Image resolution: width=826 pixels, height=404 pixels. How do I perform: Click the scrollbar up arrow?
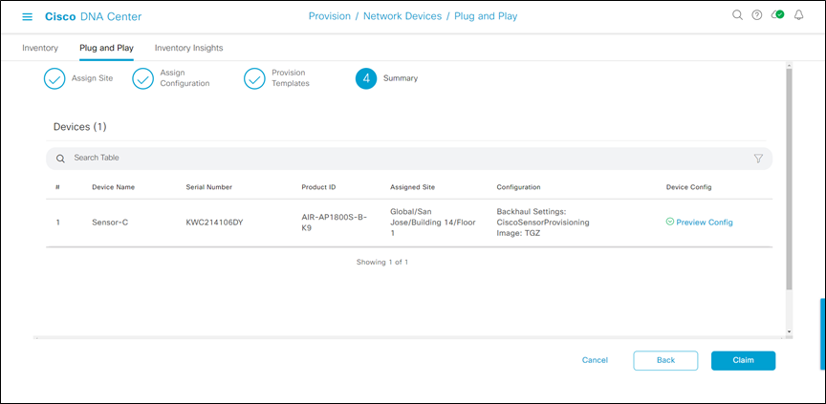(789, 65)
